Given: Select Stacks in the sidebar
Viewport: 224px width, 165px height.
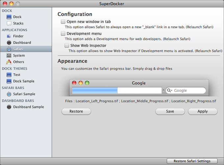Looking at the screenshot, I should point(18,23).
